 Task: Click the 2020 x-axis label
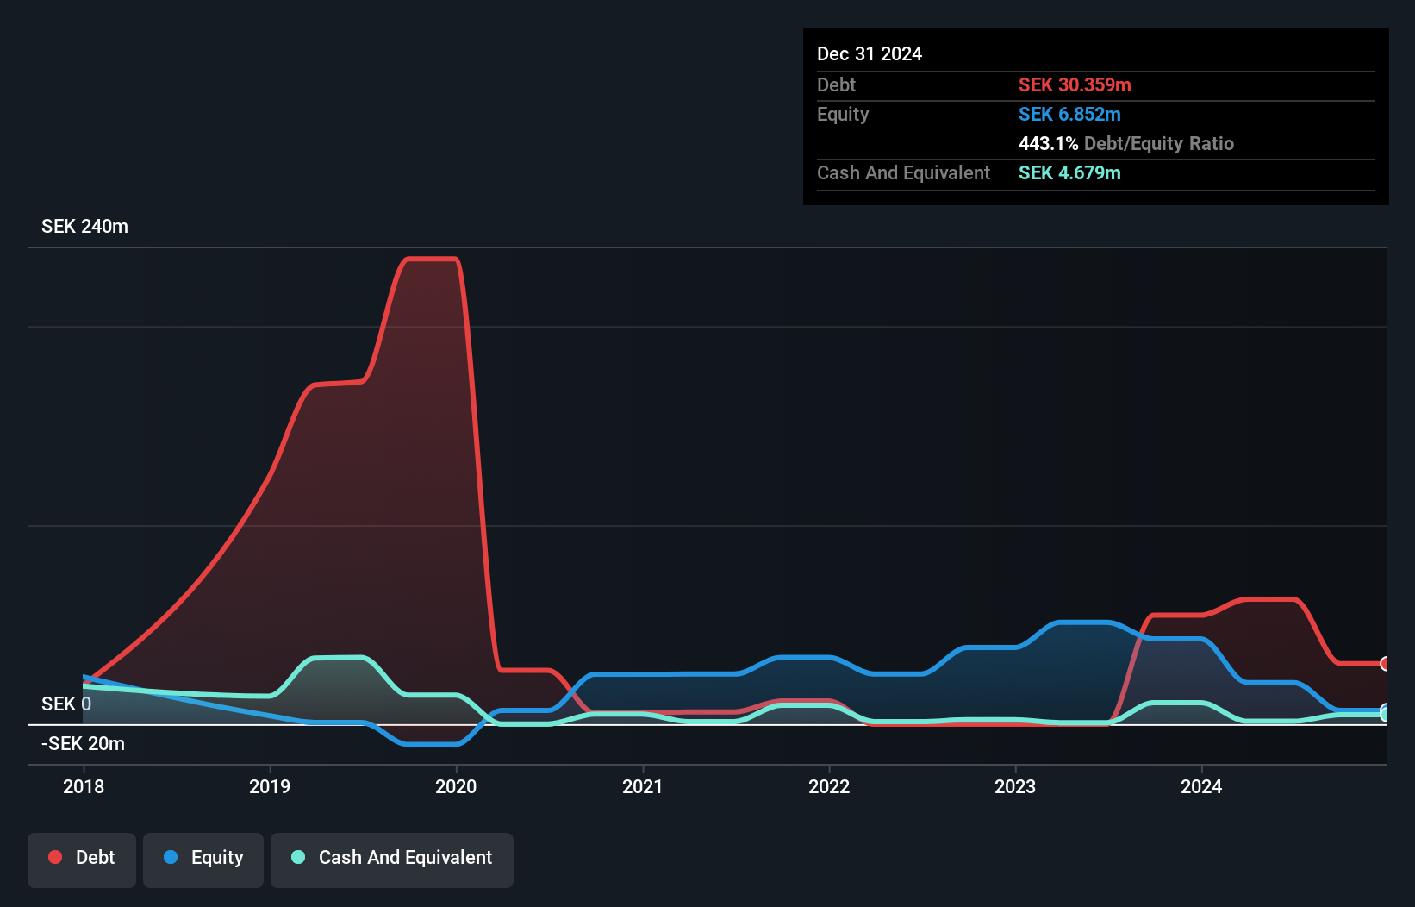coord(456,786)
